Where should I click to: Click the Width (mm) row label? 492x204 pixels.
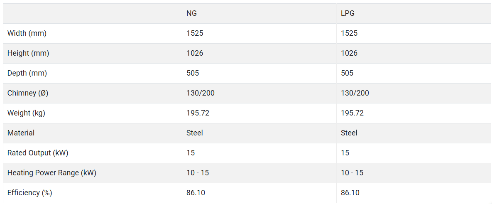(x=27, y=33)
